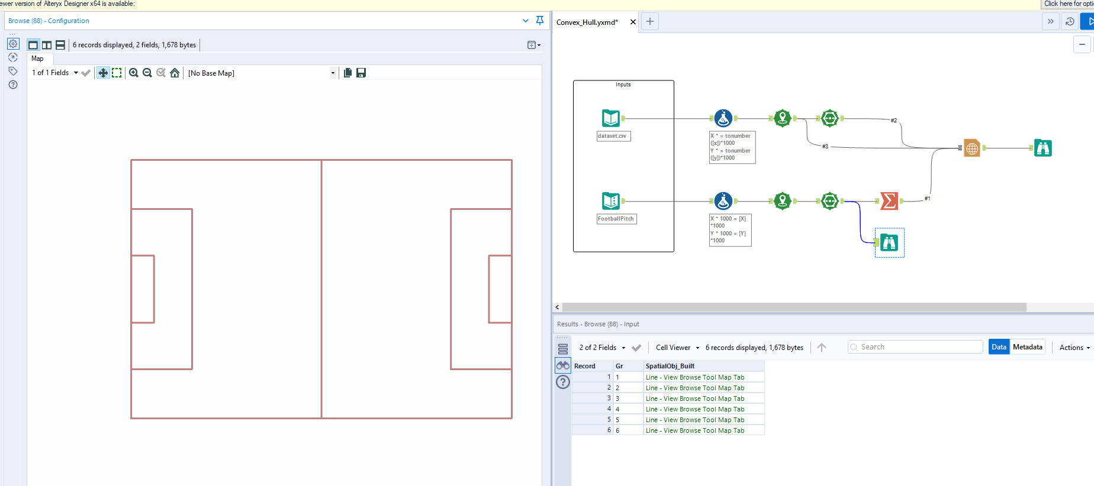The width and height of the screenshot is (1094, 486).
Task: Click the dataset.csv Input Data tool
Action: coord(610,118)
